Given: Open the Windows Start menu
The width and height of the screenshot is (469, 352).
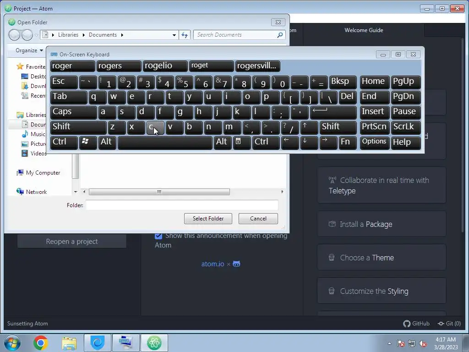Looking at the screenshot, I should (12, 343).
